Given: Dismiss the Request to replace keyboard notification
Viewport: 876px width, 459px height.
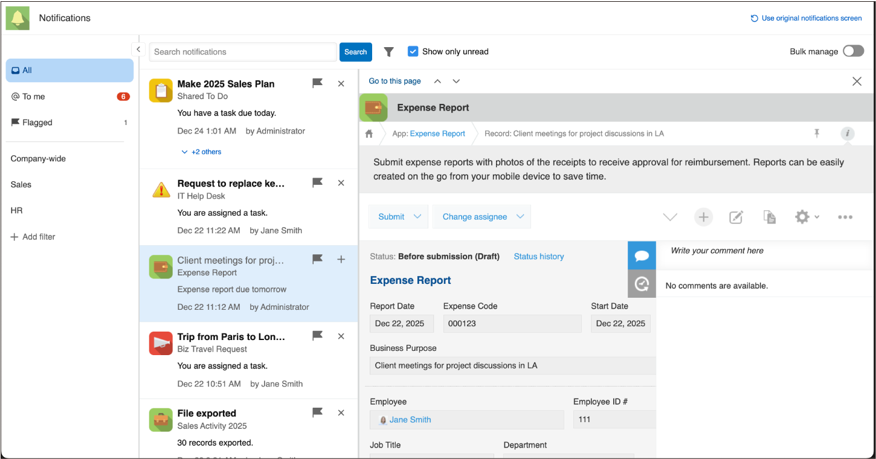Looking at the screenshot, I should 341,183.
